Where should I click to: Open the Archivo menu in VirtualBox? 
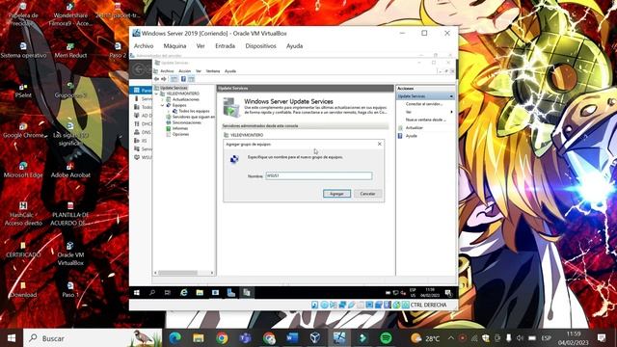click(144, 46)
